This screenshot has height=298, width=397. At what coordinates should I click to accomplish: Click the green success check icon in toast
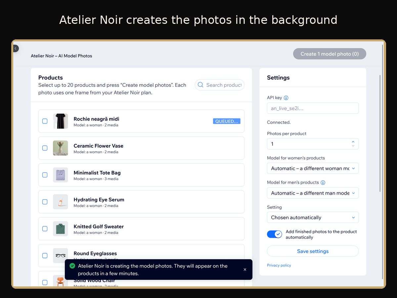(x=72, y=266)
